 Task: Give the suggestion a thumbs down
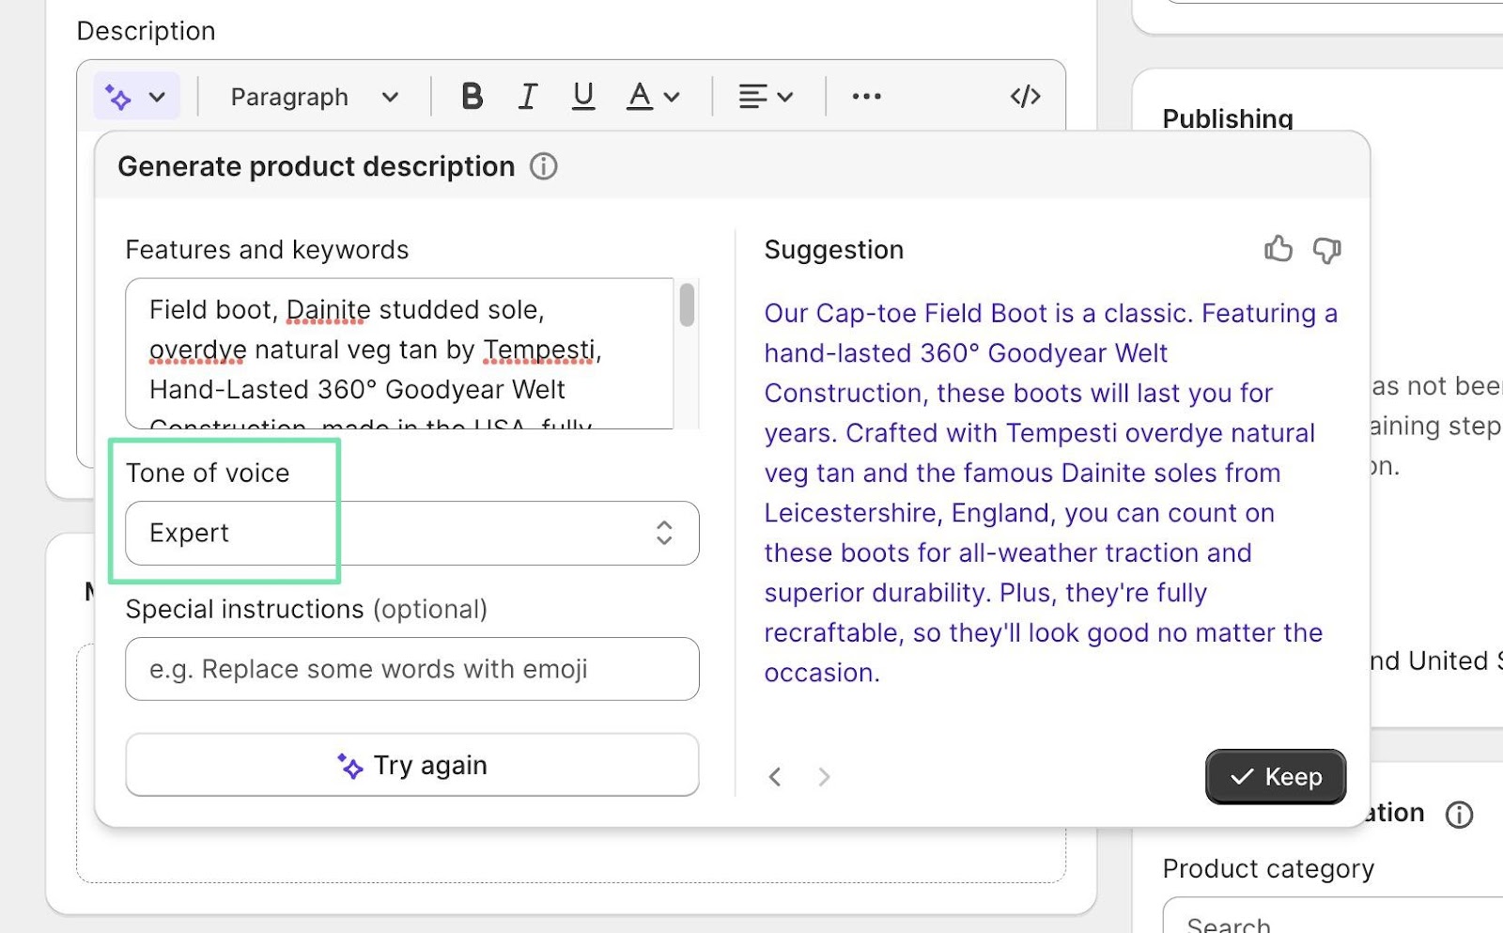click(1326, 250)
